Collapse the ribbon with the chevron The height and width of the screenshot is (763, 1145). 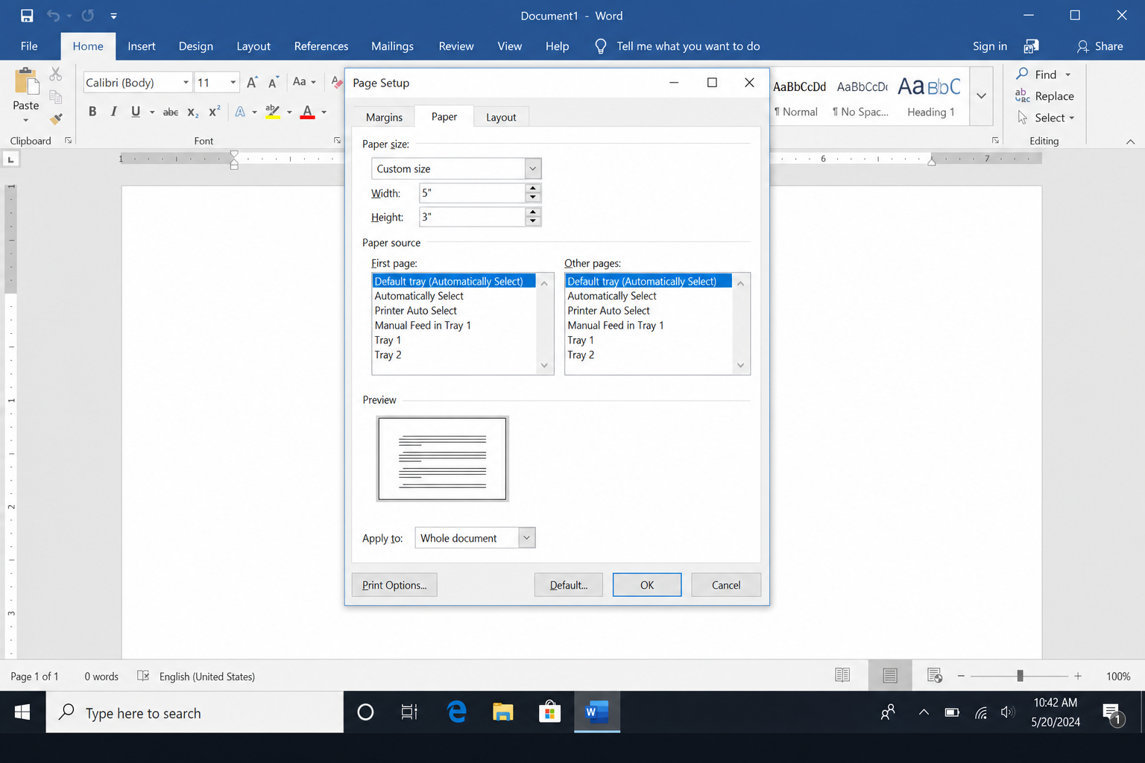pyautogui.click(x=1130, y=141)
